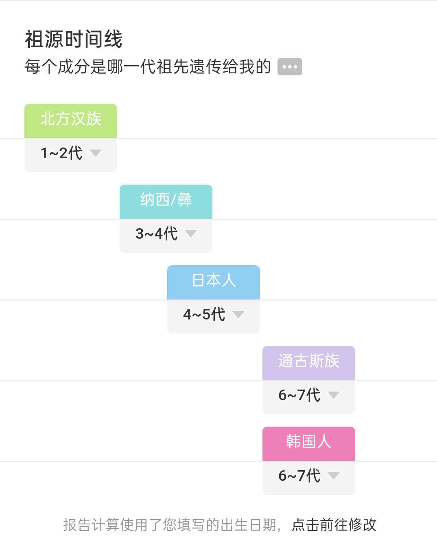Viewport: 437px width, 555px height.
Task: Select the purple 通古斯族 label
Action: pyautogui.click(x=309, y=363)
